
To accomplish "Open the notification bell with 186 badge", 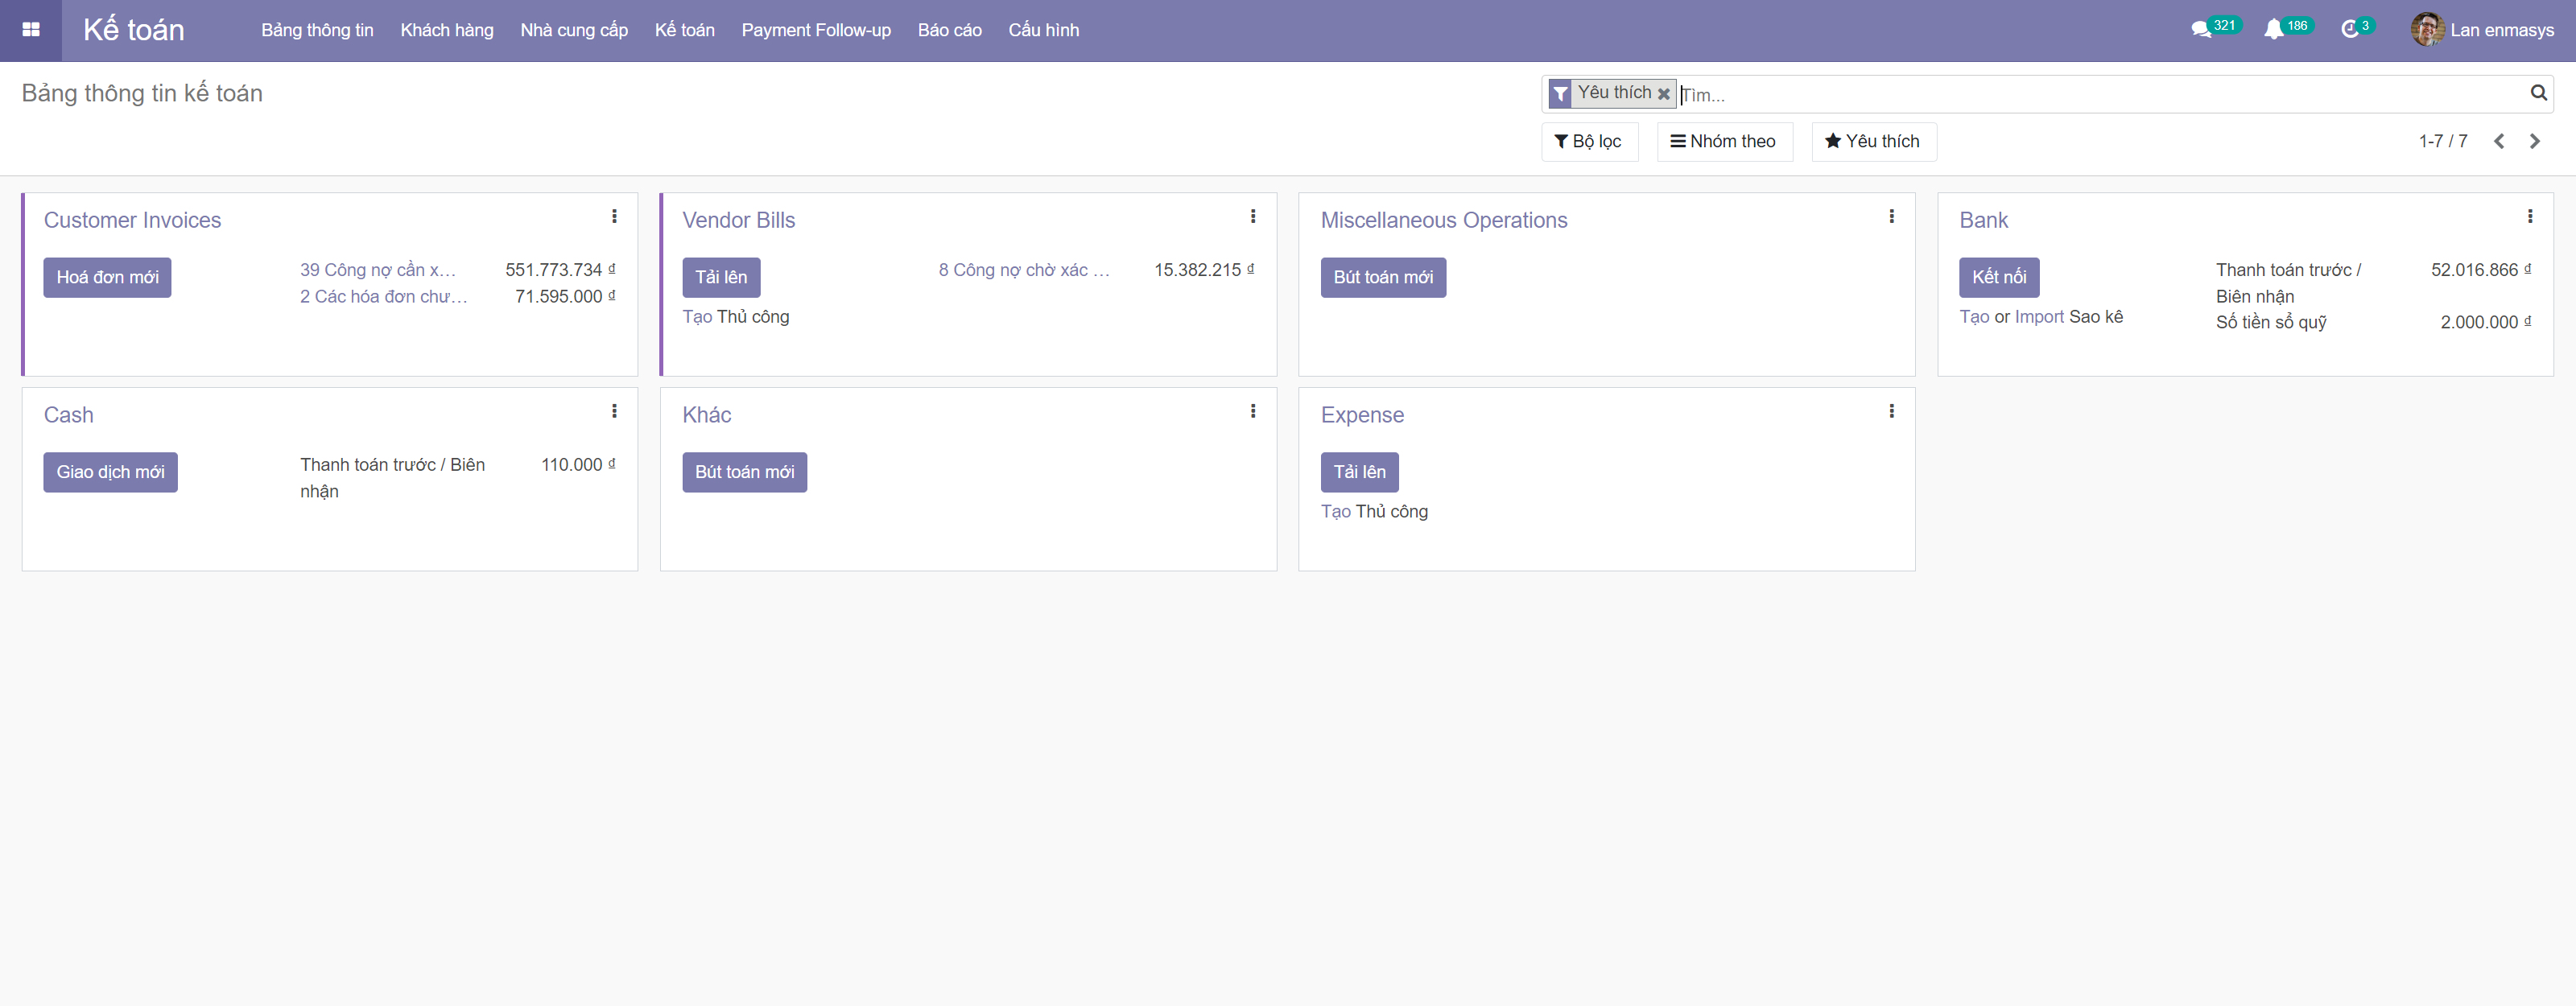I will click(2274, 29).
